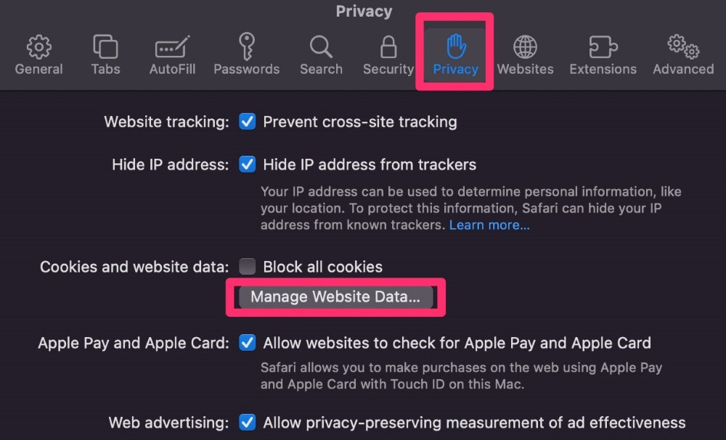Open the Websites globe icon

click(x=525, y=48)
